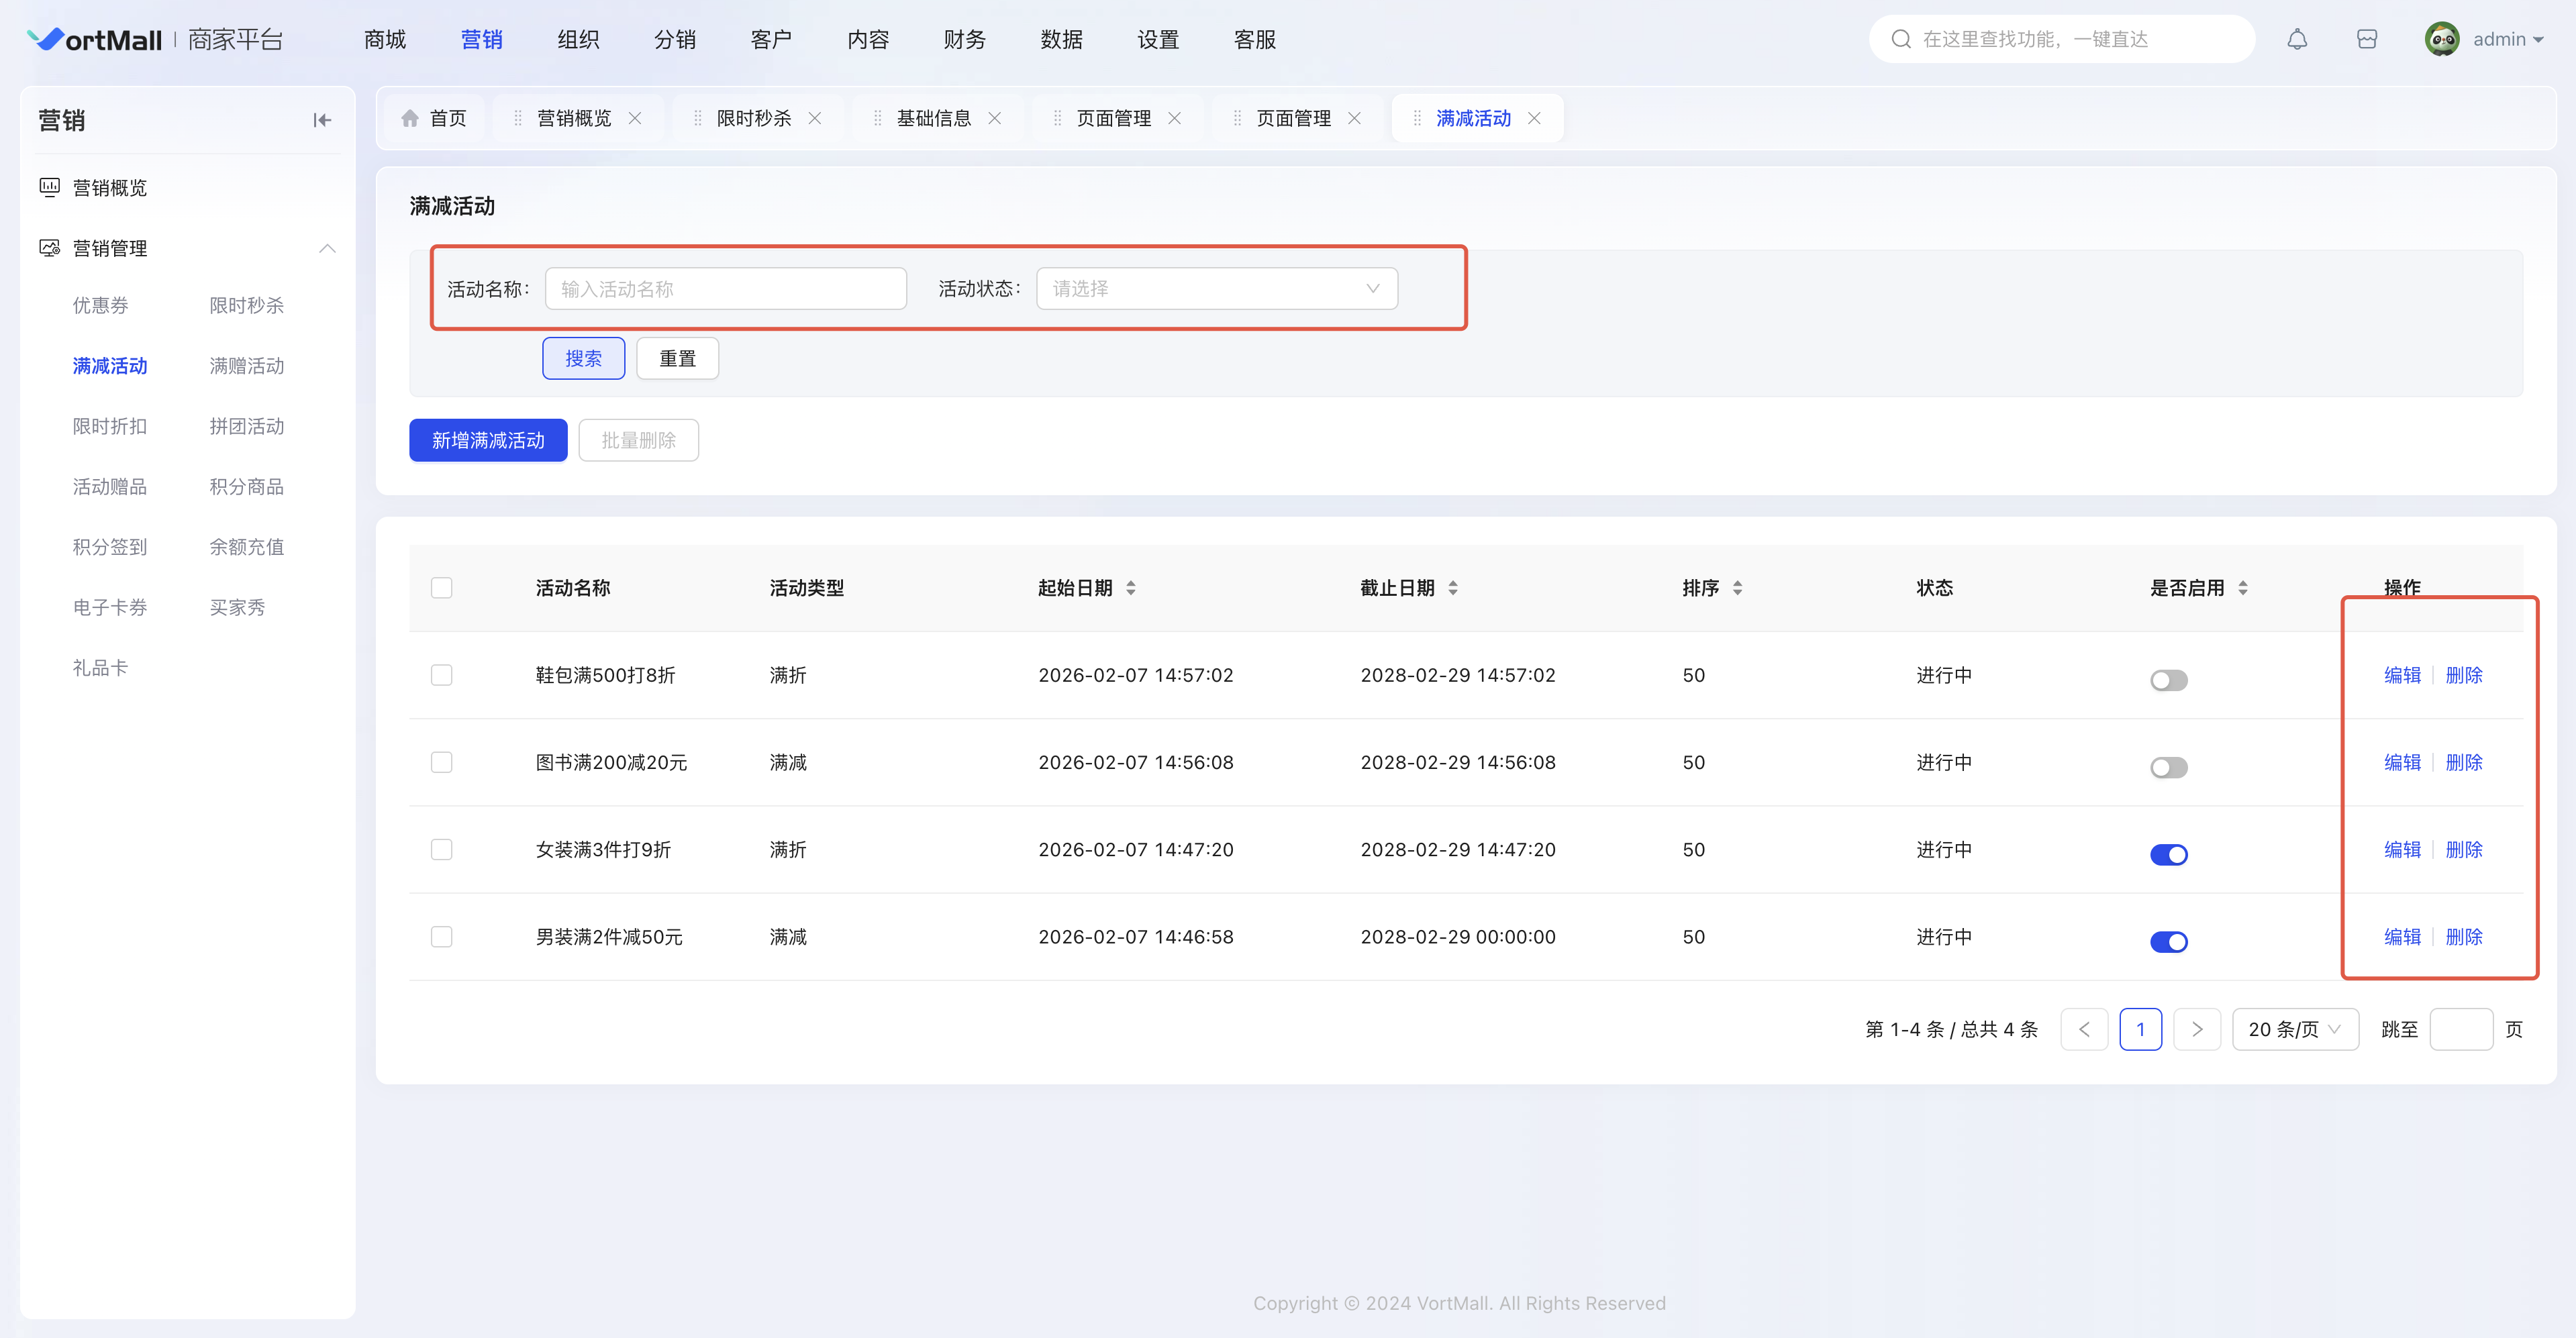The height and width of the screenshot is (1338, 2576).
Task: Click the admin avatar picture
Action: [2441, 39]
